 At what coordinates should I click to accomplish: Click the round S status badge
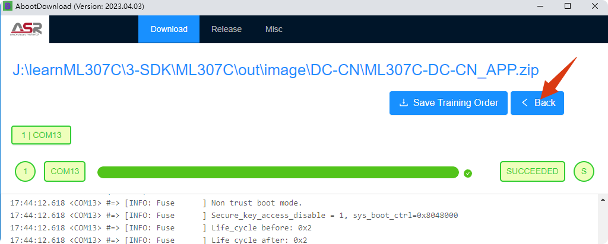coord(584,172)
